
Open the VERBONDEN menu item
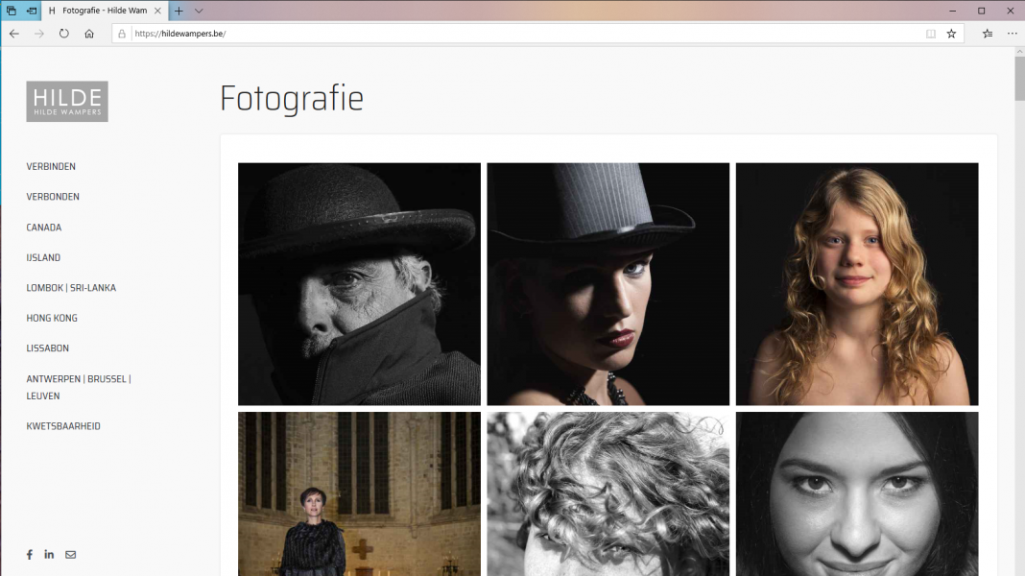point(53,197)
